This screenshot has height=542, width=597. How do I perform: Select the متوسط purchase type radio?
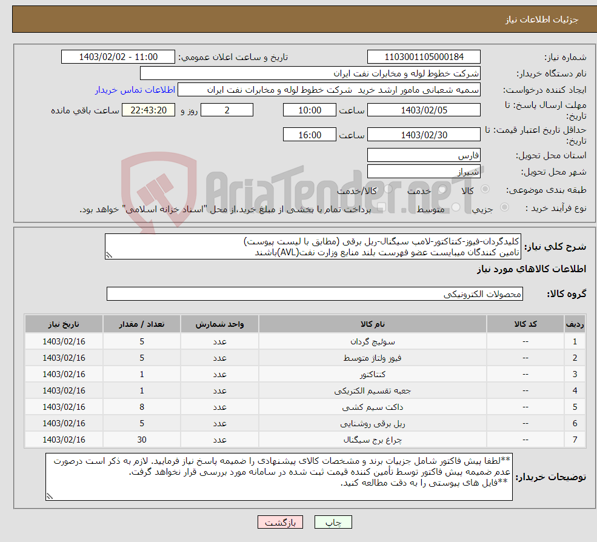[456, 207]
